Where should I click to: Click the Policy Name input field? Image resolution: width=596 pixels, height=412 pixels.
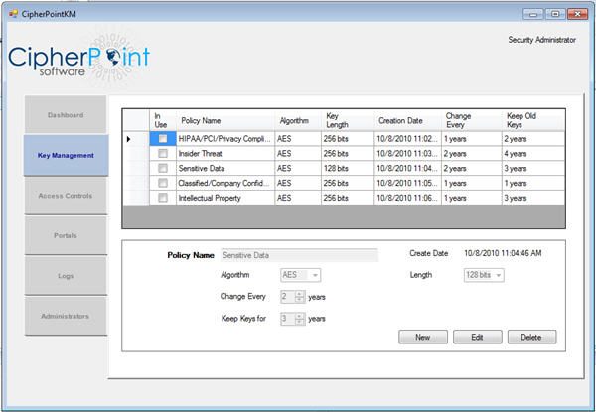299,255
